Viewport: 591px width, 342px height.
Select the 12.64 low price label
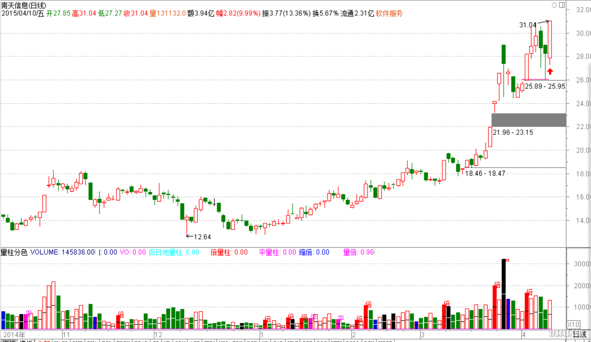tap(202, 237)
